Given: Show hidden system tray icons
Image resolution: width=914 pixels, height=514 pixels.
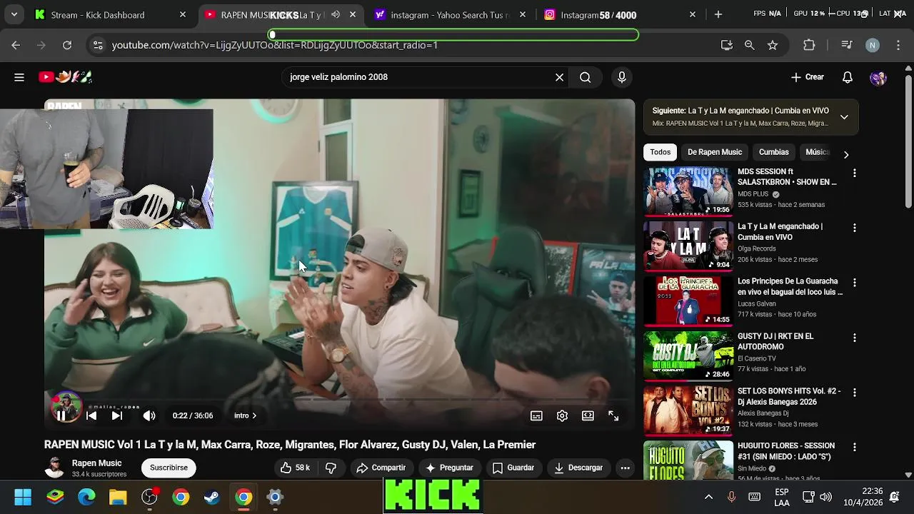Looking at the screenshot, I should coord(708,497).
